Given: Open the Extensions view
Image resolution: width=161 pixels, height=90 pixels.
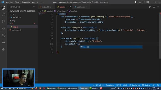Looking at the screenshot, I should 3,35.
